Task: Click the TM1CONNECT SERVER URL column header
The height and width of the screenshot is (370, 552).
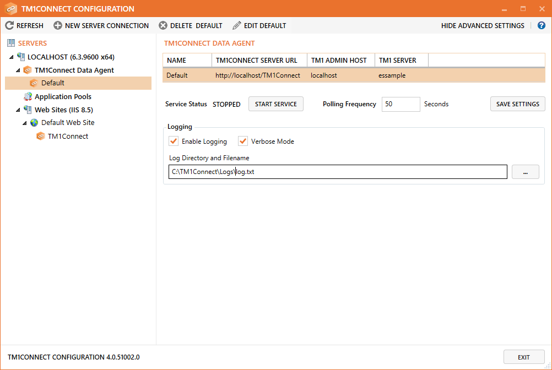Action: click(259, 60)
